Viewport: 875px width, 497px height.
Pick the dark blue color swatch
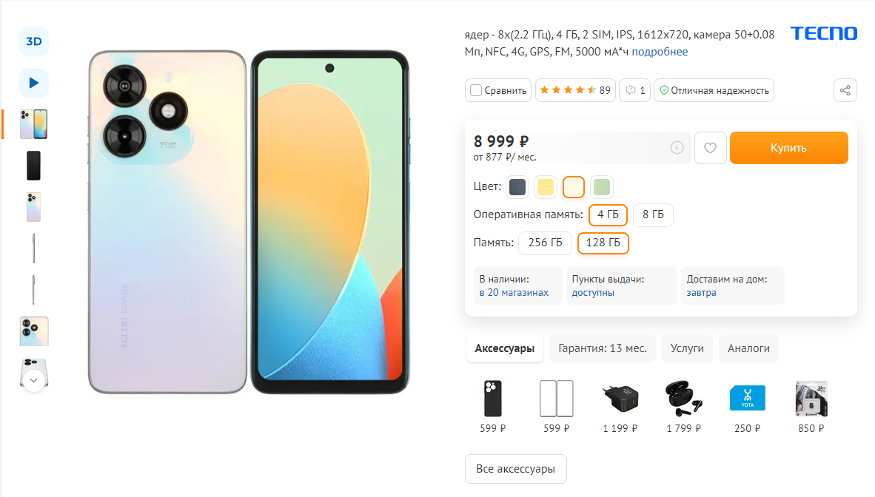517,186
